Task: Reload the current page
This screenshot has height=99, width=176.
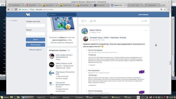Action: click(16, 9)
